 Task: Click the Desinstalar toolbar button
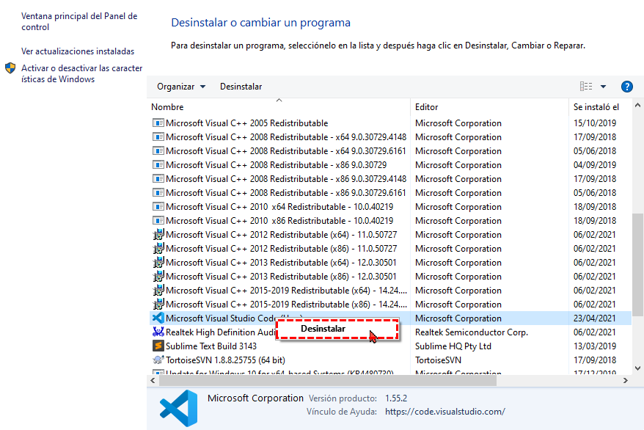coord(241,87)
